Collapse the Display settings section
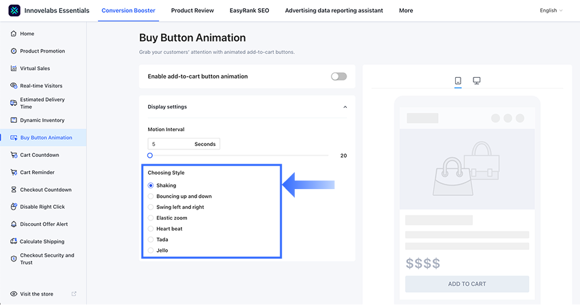The width and height of the screenshot is (580, 305). pos(345,107)
